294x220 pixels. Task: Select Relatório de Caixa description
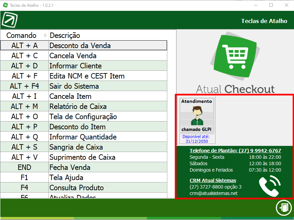[x=108, y=106]
